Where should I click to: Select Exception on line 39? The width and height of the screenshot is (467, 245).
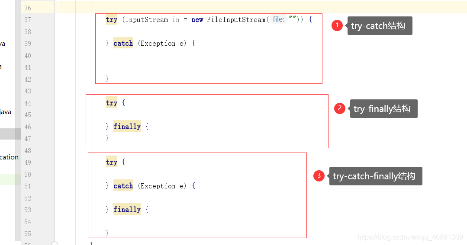click(158, 43)
